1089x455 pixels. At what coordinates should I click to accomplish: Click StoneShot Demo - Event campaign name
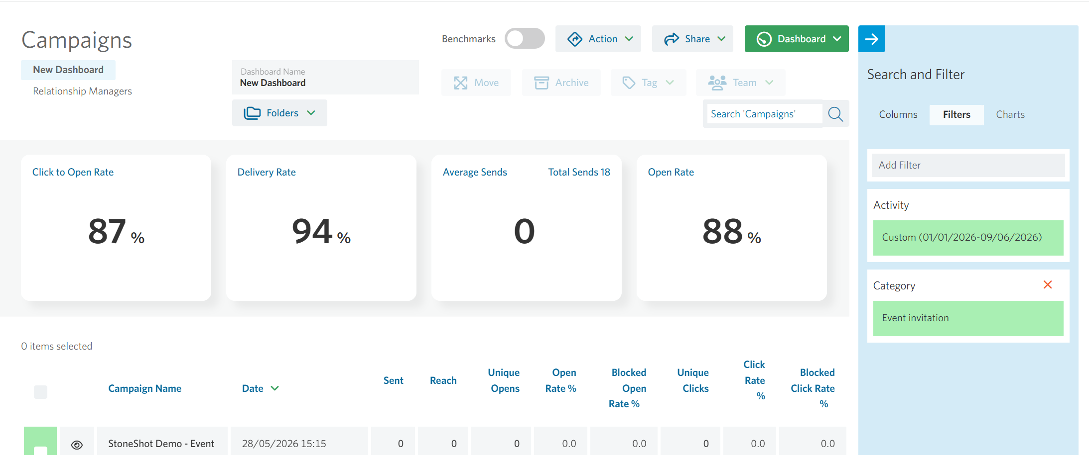click(161, 444)
